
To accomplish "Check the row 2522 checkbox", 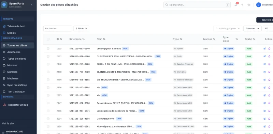I will 48,56.
